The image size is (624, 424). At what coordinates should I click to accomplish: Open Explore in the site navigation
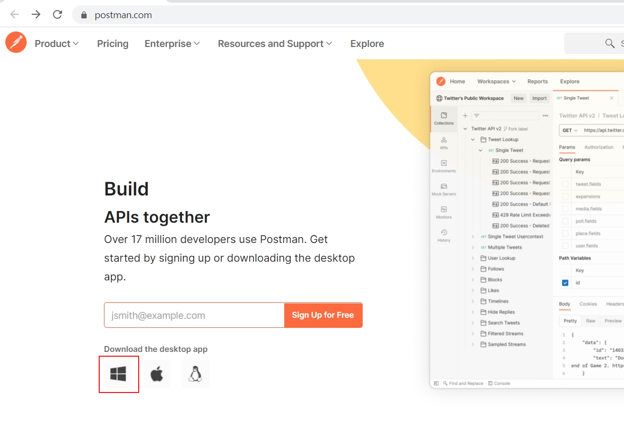coord(367,43)
